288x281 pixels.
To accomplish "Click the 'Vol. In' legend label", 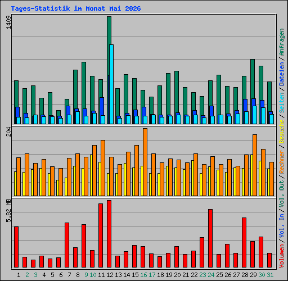I will point(282,226).
